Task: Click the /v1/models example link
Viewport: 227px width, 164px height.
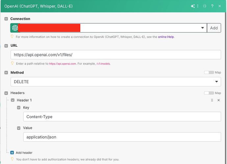Action: click(x=103, y=64)
